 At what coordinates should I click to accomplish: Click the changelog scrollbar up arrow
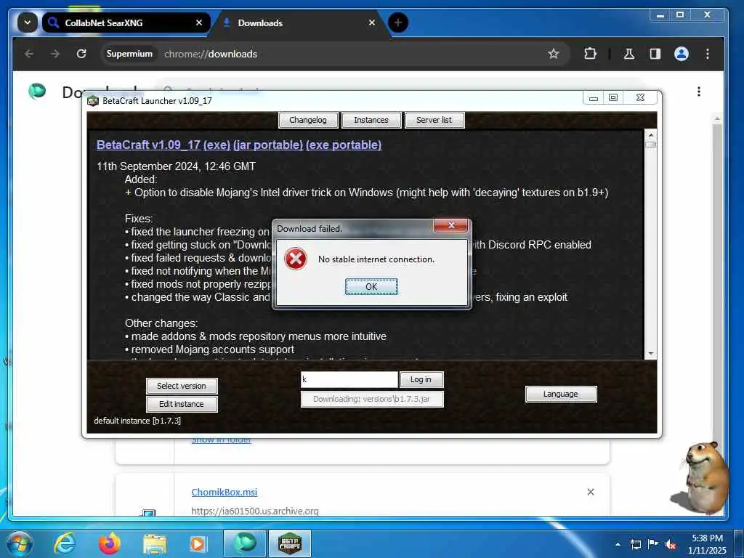coord(650,134)
